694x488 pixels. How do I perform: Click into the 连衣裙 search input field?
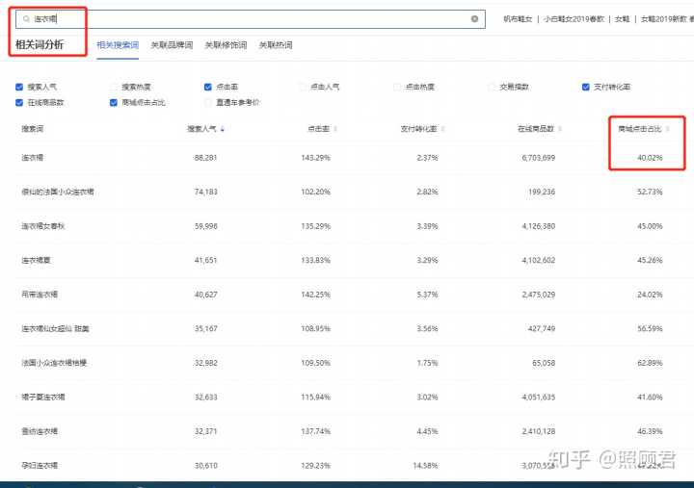point(241,18)
